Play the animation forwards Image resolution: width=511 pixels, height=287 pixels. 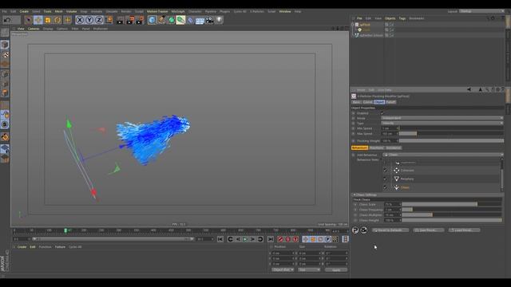click(x=245, y=239)
